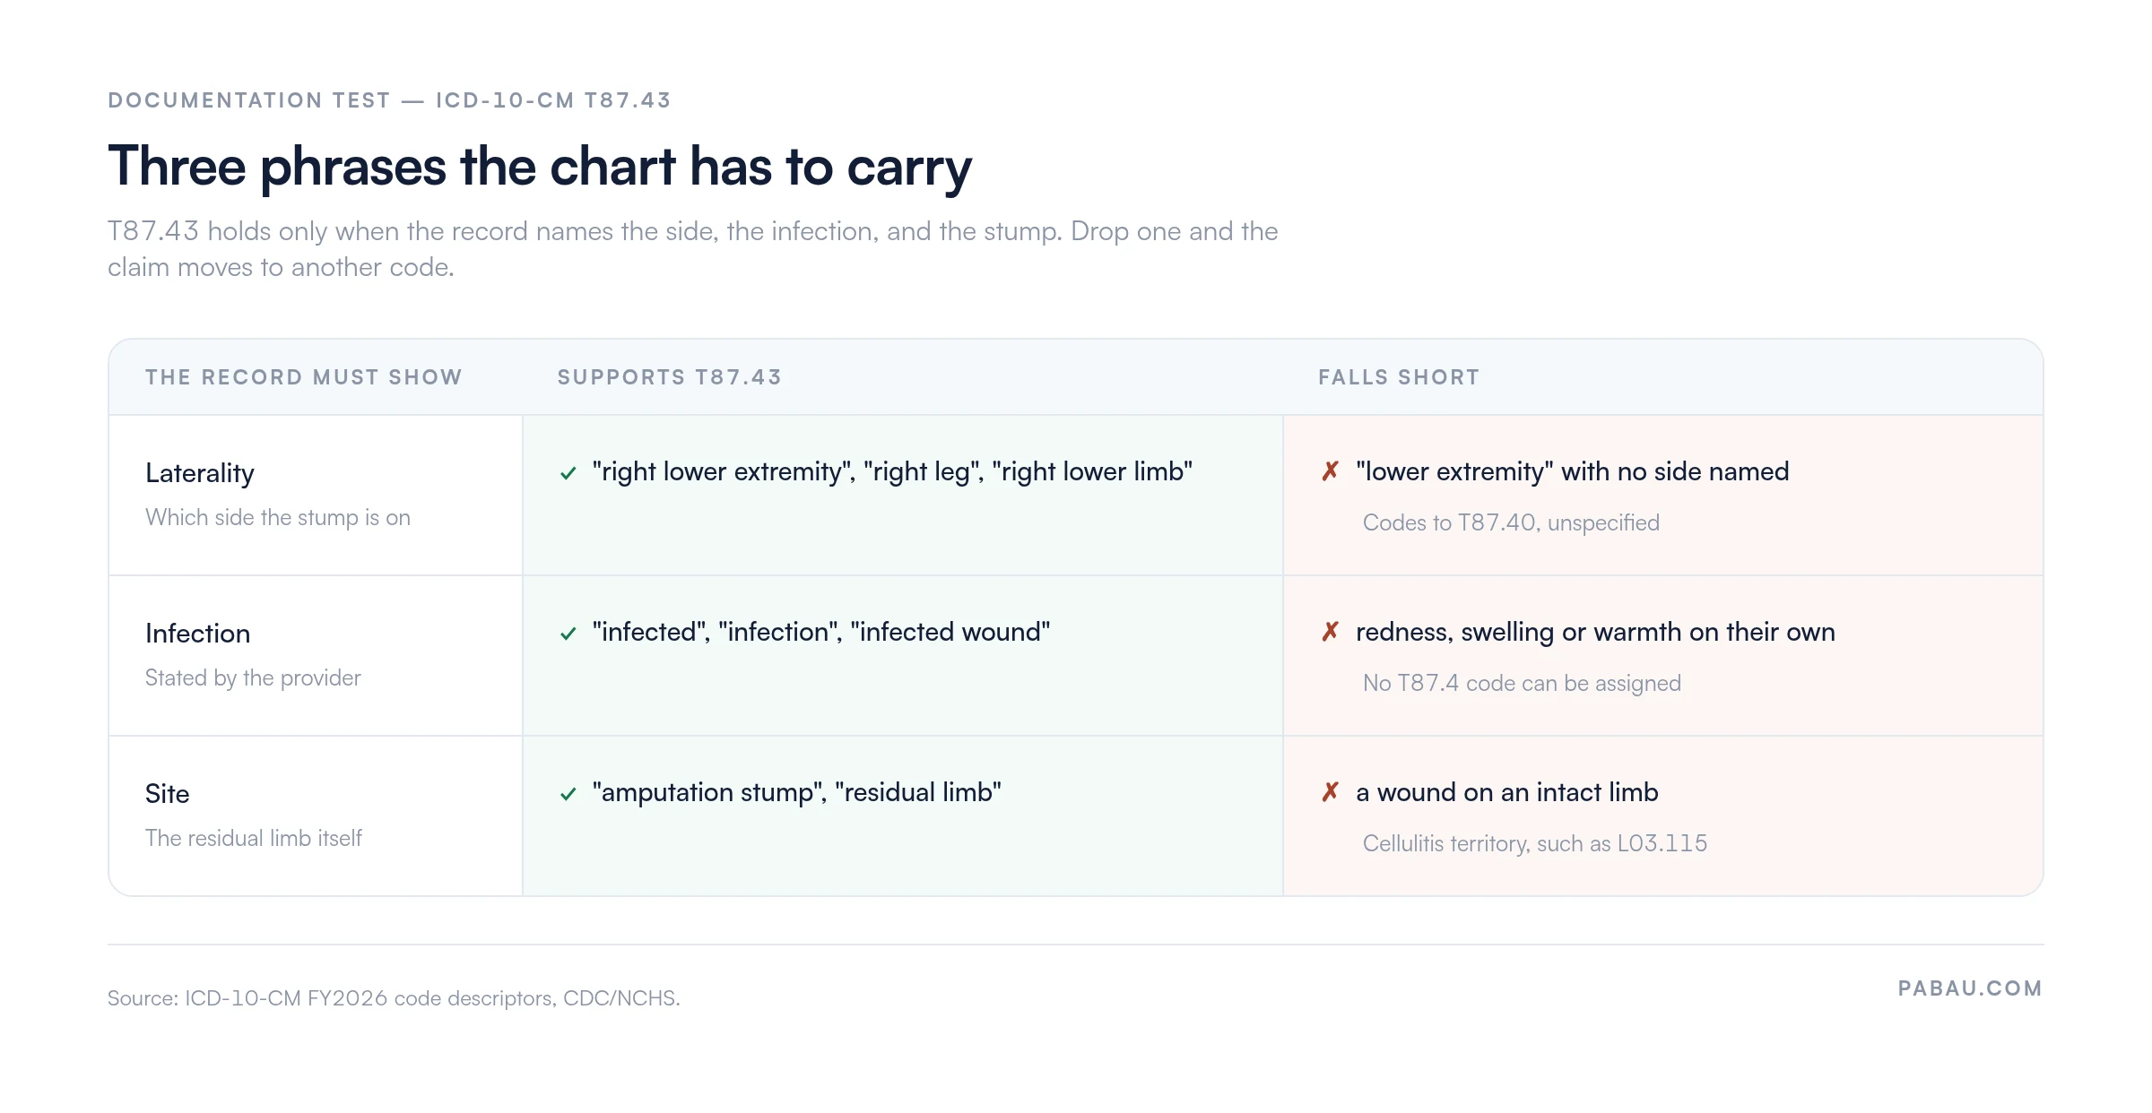This screenshot has height=1113, width=2152.
Task: Select the "FALLS SHORT" column header
Action: [1399, 377]
